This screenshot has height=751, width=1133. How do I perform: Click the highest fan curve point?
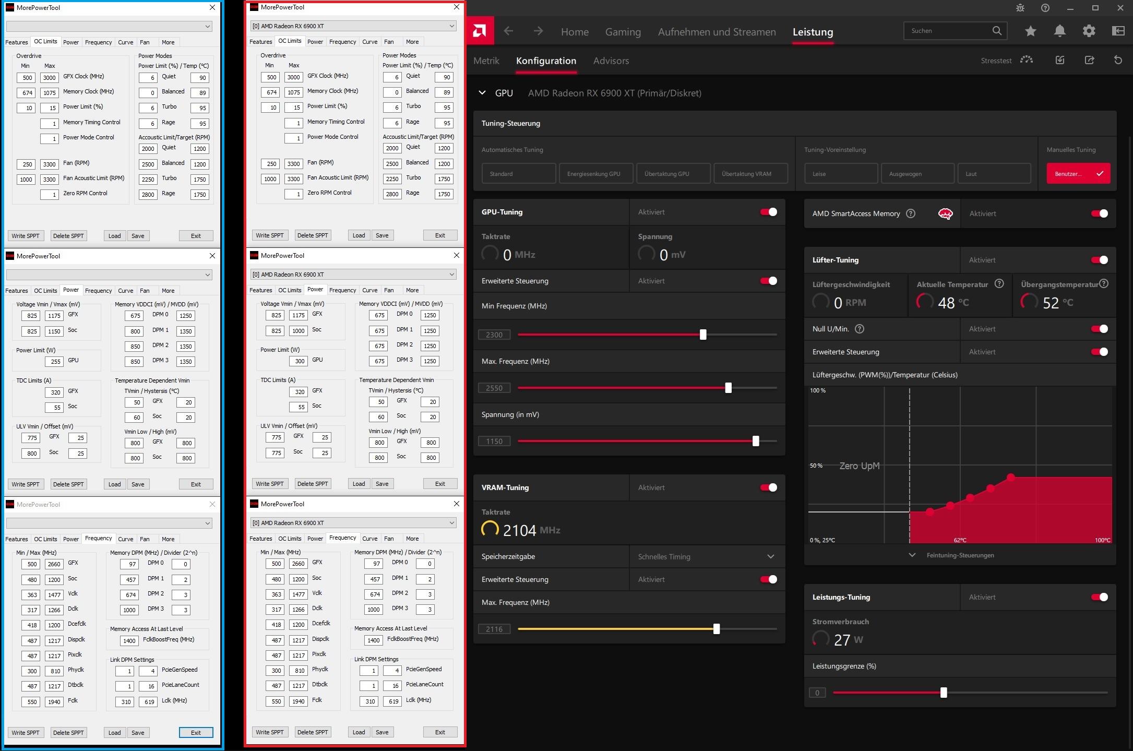(x=1011, y=477)
